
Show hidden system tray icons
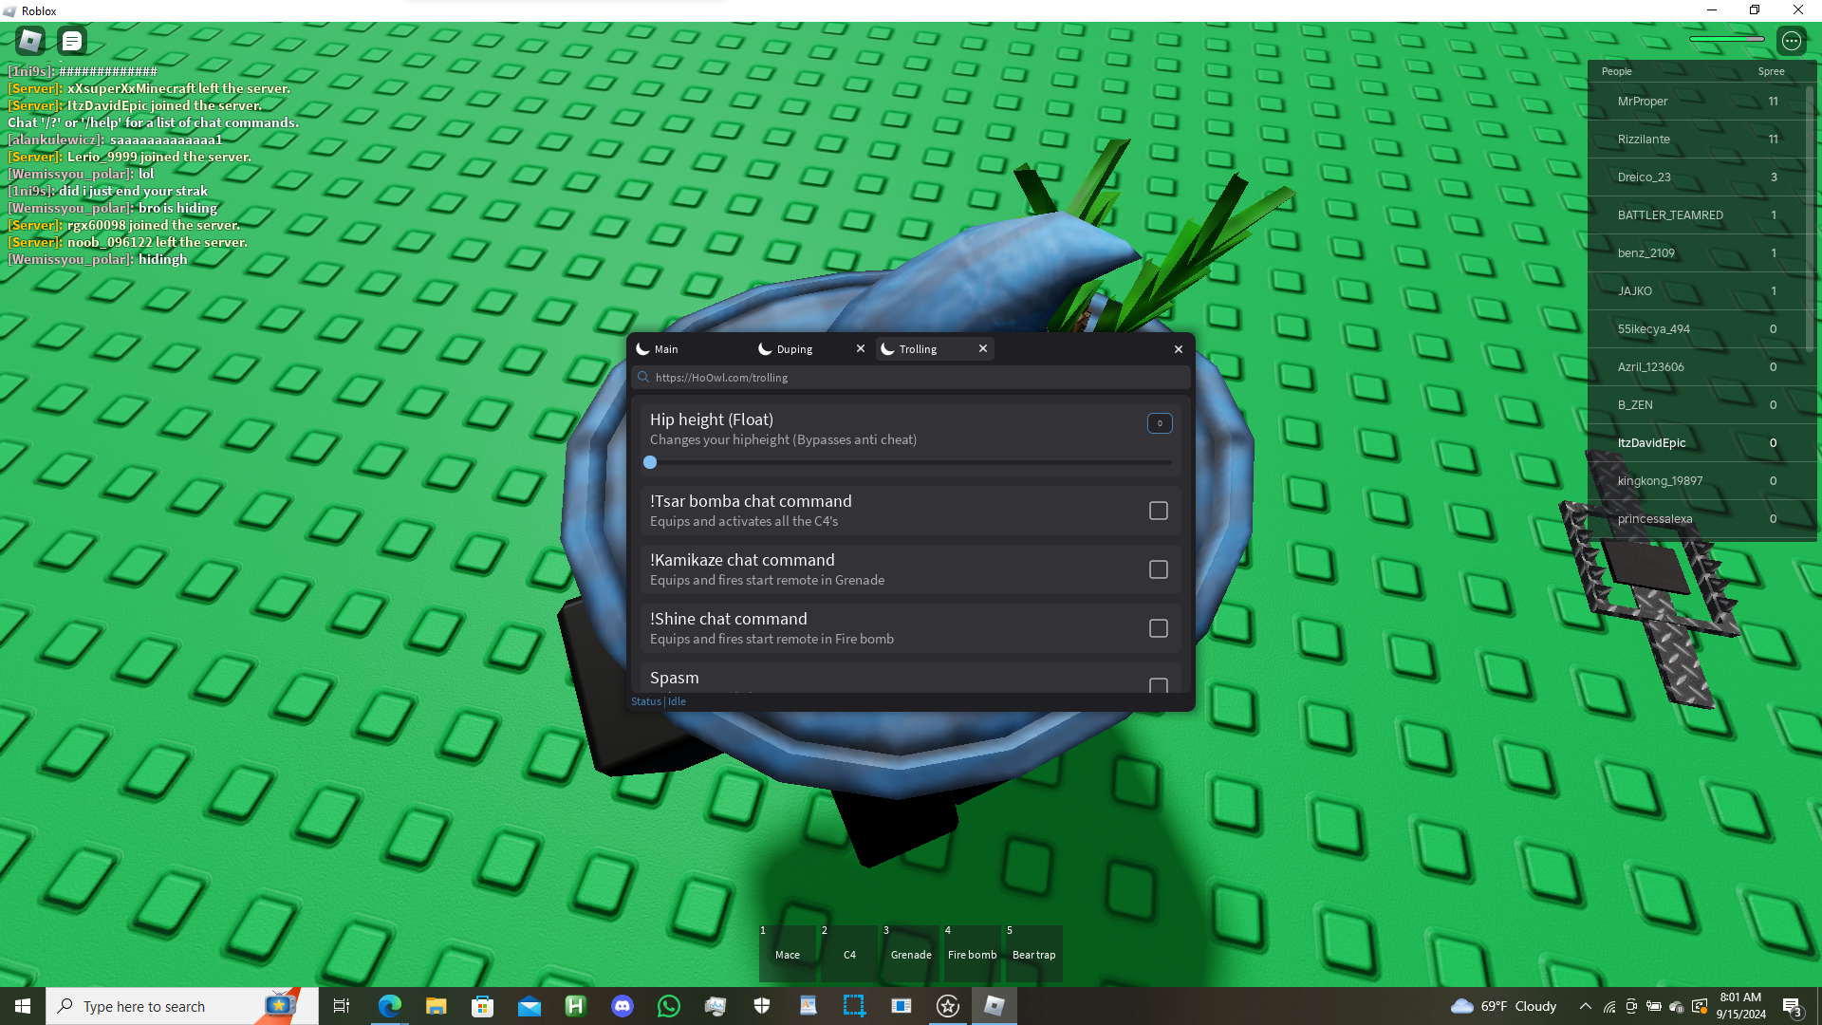coord(1585,1006)
